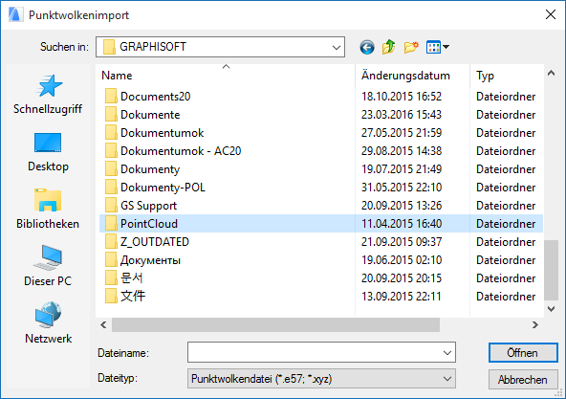
Task: Open Bibliotheken in the sidebar
Action: pos(48,210)
